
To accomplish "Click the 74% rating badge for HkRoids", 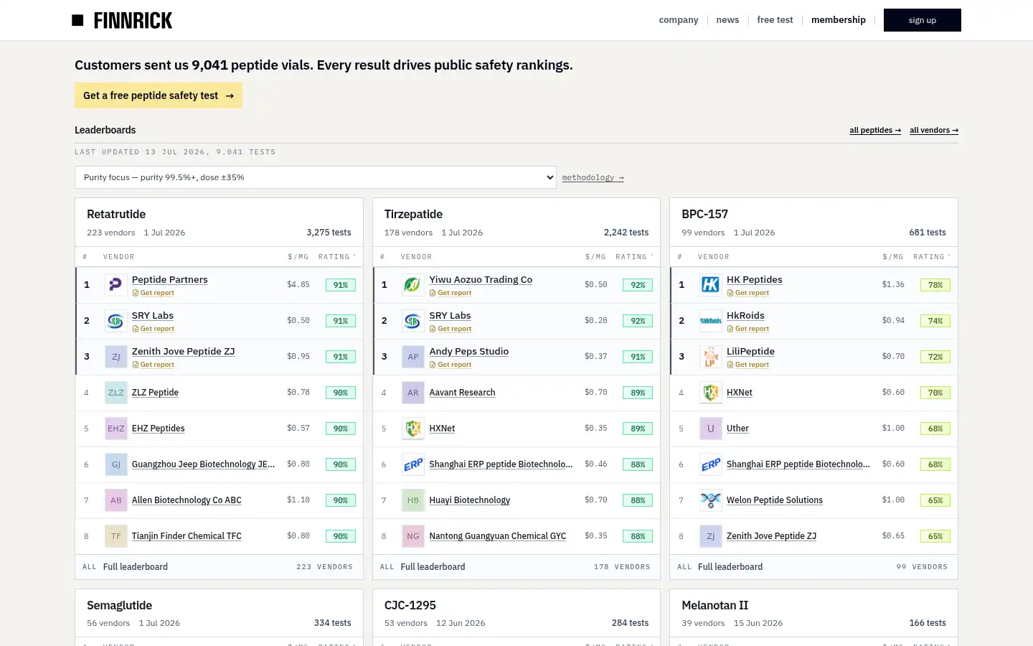I will click(x=935, y=321).
